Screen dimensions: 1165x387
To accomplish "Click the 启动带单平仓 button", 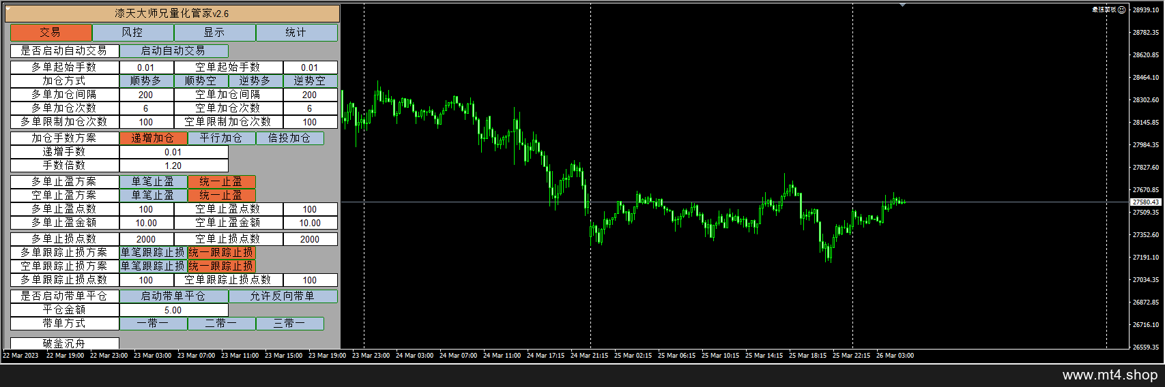I will point(174,296).
